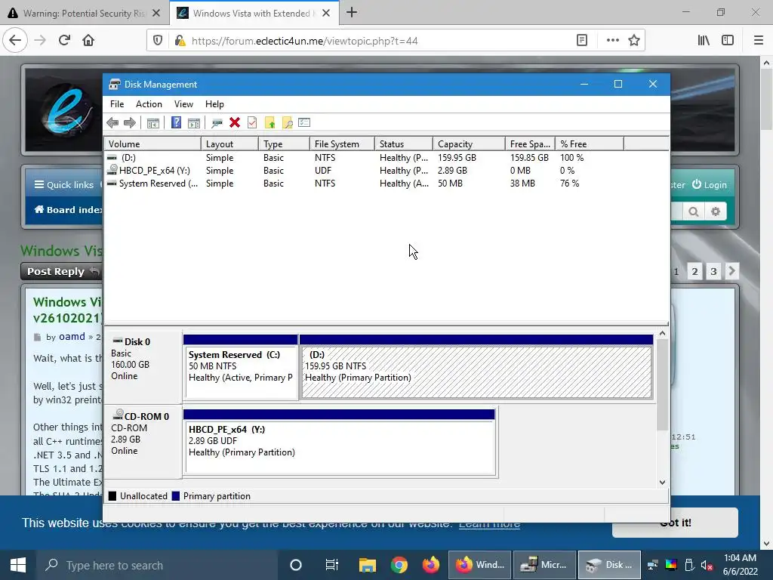
Task: Close the Windows Vista with Extended tab
Action: coord(326,14)
